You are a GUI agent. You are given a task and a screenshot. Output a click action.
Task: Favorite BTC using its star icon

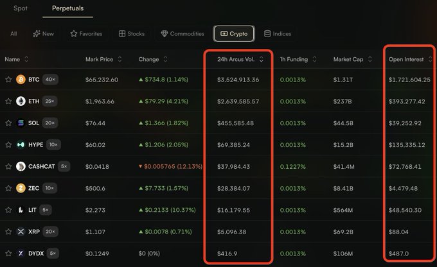[x=8, y=80]
